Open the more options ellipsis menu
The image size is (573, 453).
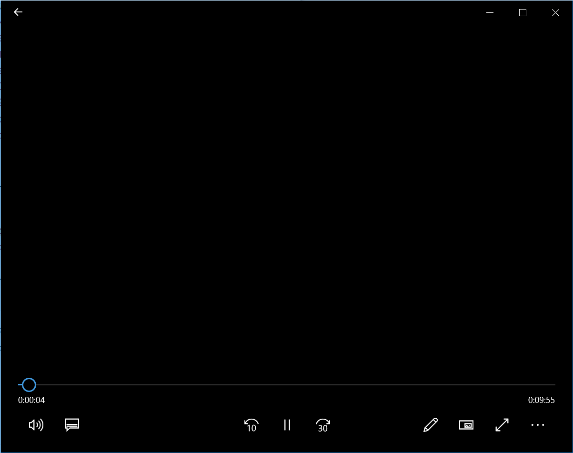538,425
